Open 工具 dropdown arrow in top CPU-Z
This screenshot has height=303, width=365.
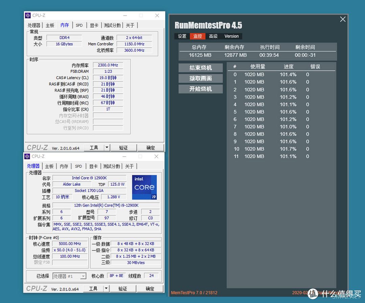[107, 147]
